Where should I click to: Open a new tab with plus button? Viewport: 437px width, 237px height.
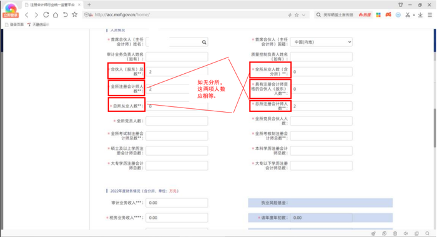[x=89, y=5]
